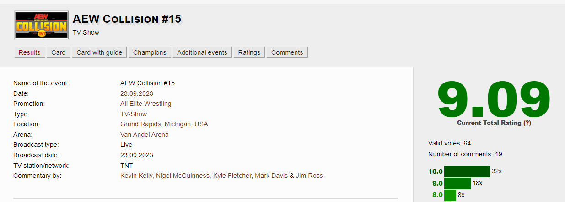Open the Jim Ross commentator link
The height and width of the screenshot is (202, 565).
click(309, 176)
